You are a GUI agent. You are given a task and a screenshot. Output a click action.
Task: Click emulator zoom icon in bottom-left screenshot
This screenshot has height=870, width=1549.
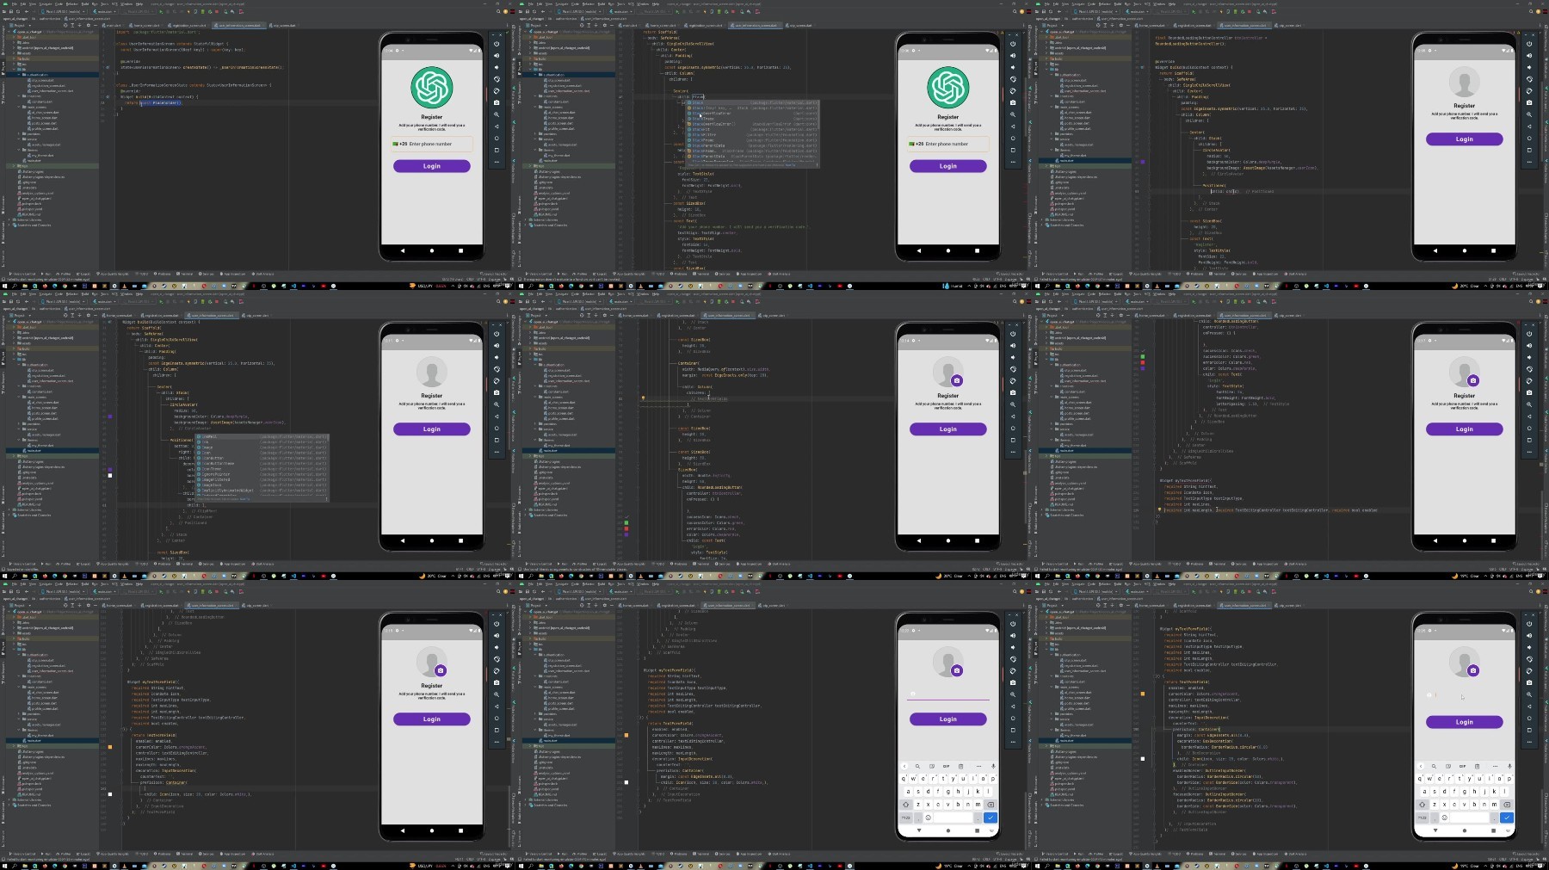[x=497, y=694]
